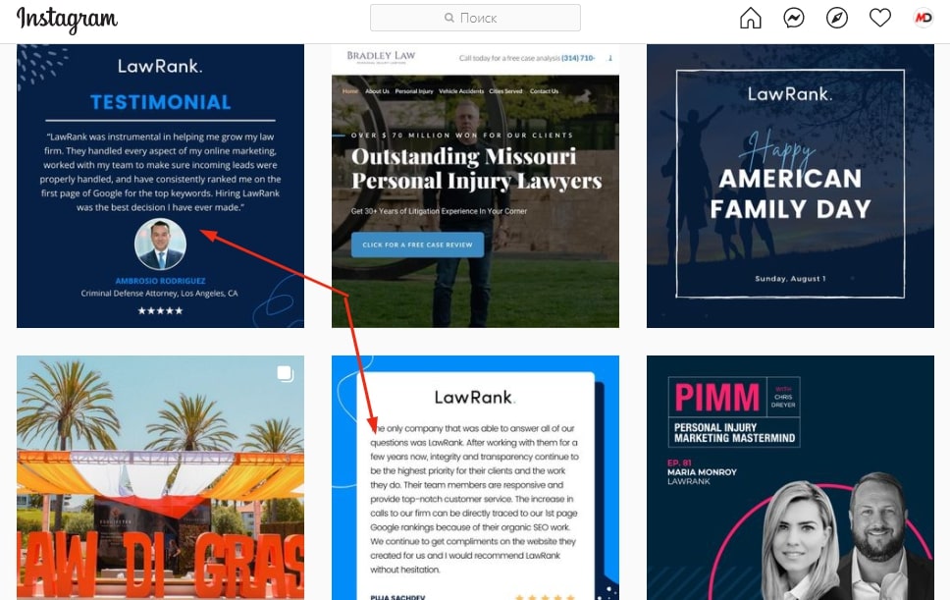
Task: Click the "Click for a free case review" button
Action: (417, 245)
